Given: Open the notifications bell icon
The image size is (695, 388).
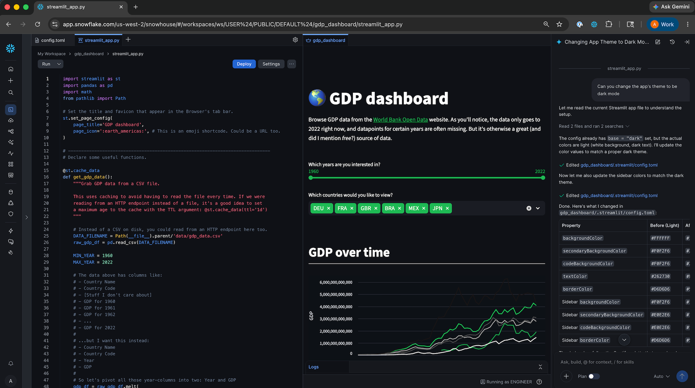Looking at the screenshot, I should (x=11, y=364).
